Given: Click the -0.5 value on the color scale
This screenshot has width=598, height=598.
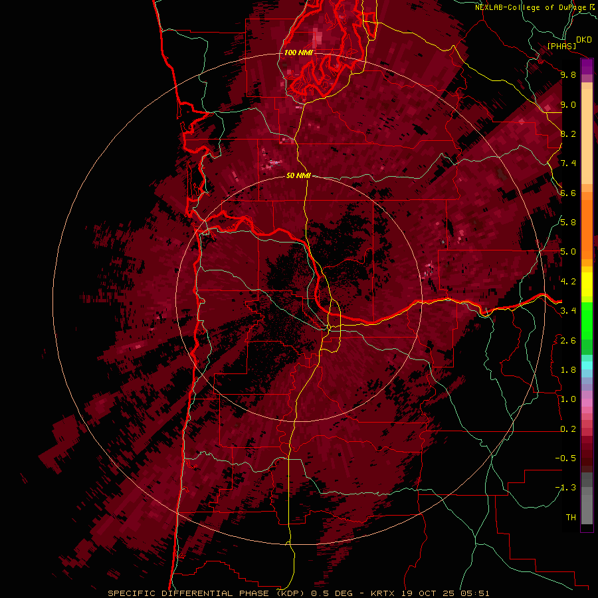Looking at the screenshot, I should pyautogui.click(x=565, y=458).
